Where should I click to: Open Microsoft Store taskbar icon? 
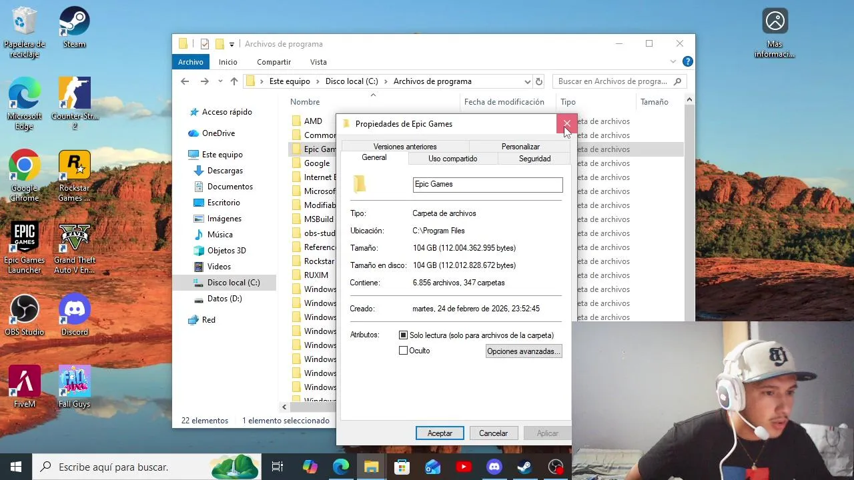(402, 467)
